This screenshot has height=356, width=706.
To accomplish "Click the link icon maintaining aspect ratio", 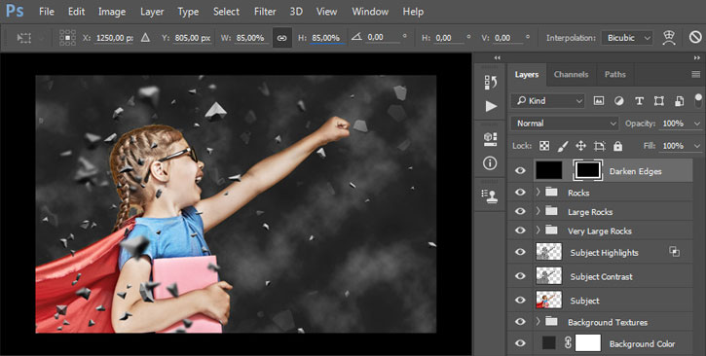I will tap(281, 38).
